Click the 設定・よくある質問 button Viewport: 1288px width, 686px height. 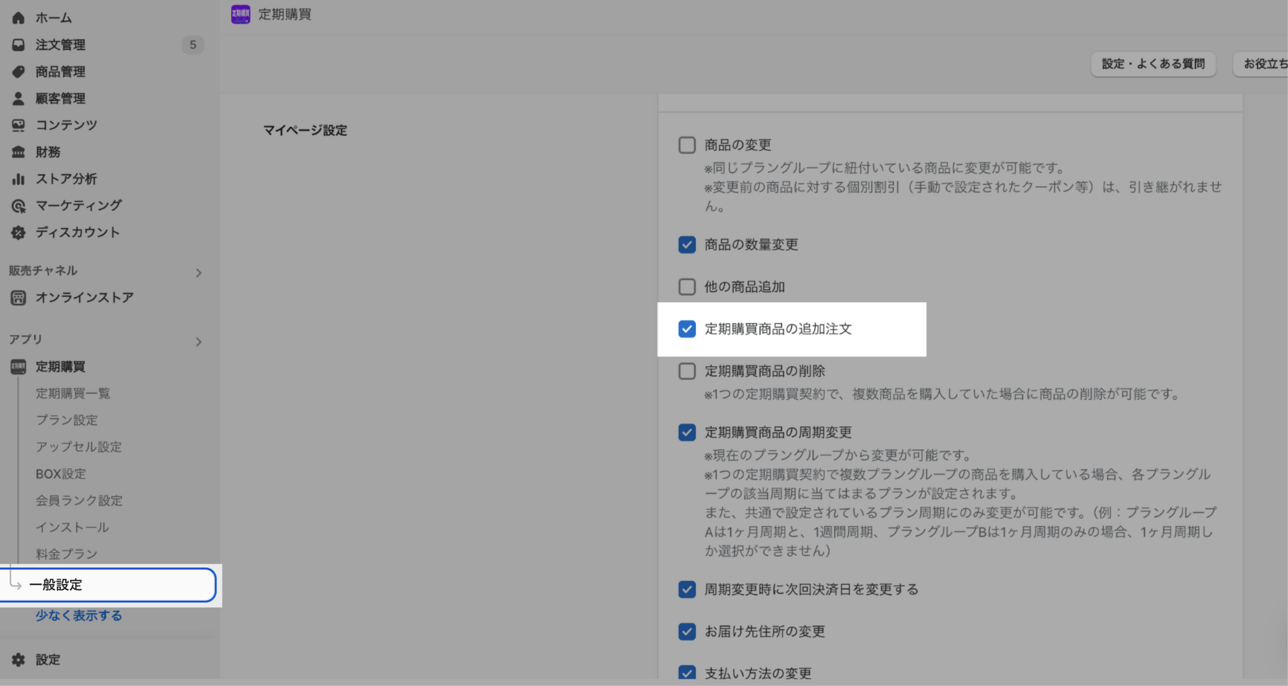pos(1153,64)
